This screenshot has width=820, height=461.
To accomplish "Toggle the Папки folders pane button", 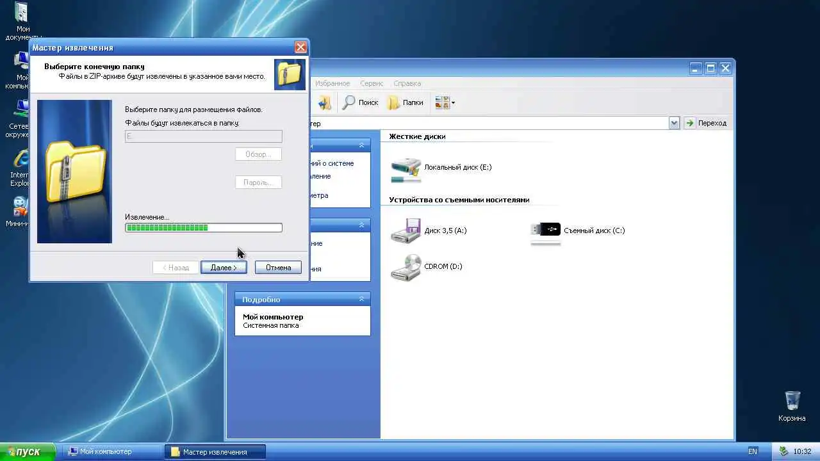I will [x=406, y=102].
